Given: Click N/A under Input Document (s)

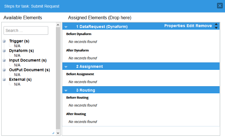Looking at the screenshot, I should 17,65.
